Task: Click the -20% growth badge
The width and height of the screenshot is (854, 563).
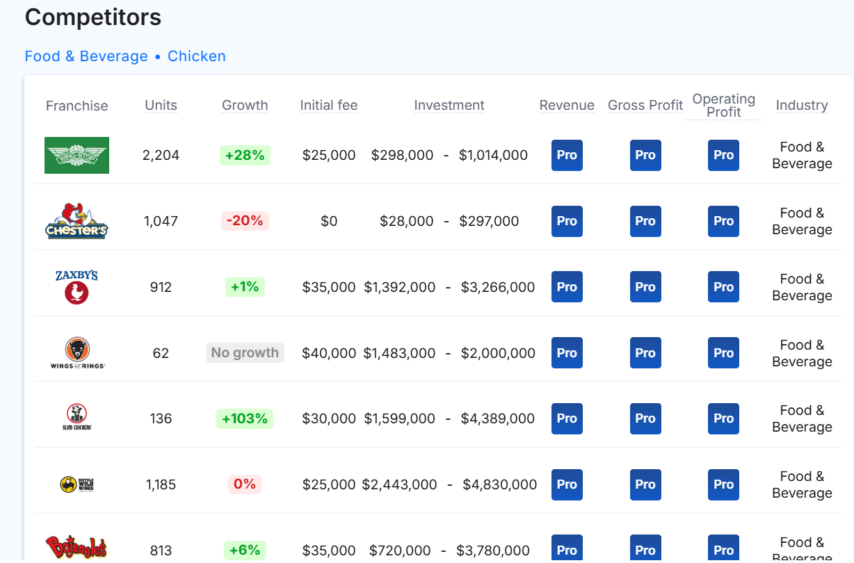Action: (x=245, y=221)
